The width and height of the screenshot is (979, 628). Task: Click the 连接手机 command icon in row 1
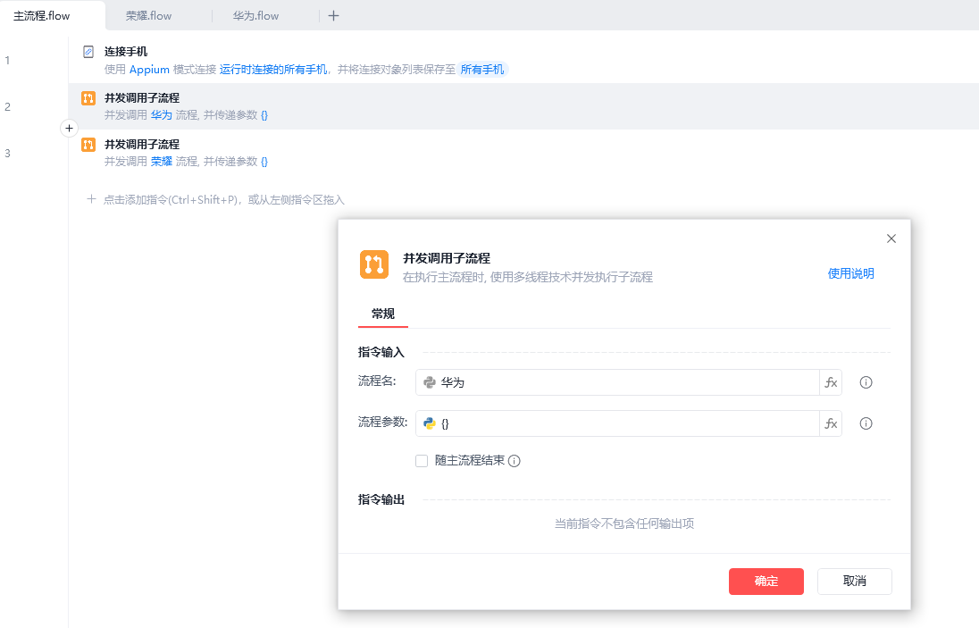pyautogui.click(x=88, y=52)
